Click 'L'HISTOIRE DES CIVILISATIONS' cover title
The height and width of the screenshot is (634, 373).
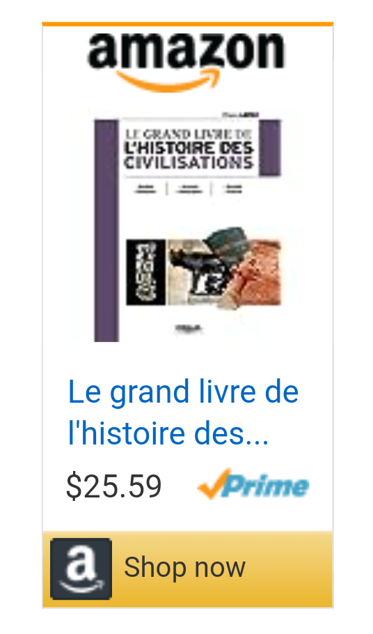click(189, 155)
